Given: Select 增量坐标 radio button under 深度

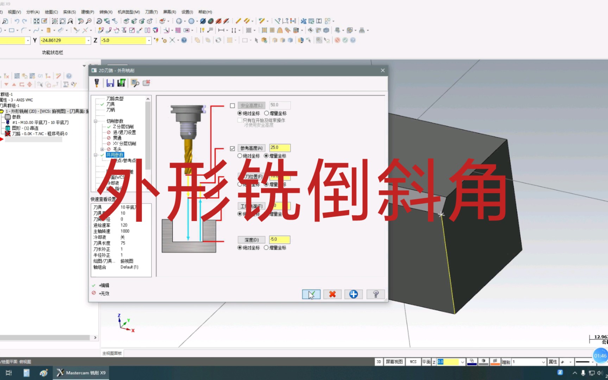Looking at the screenshot, I should [266, 247].
